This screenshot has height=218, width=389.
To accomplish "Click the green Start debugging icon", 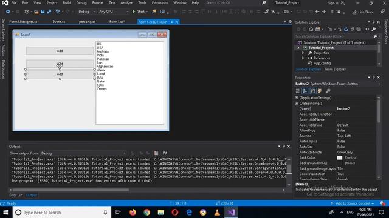I will [134, 12].
